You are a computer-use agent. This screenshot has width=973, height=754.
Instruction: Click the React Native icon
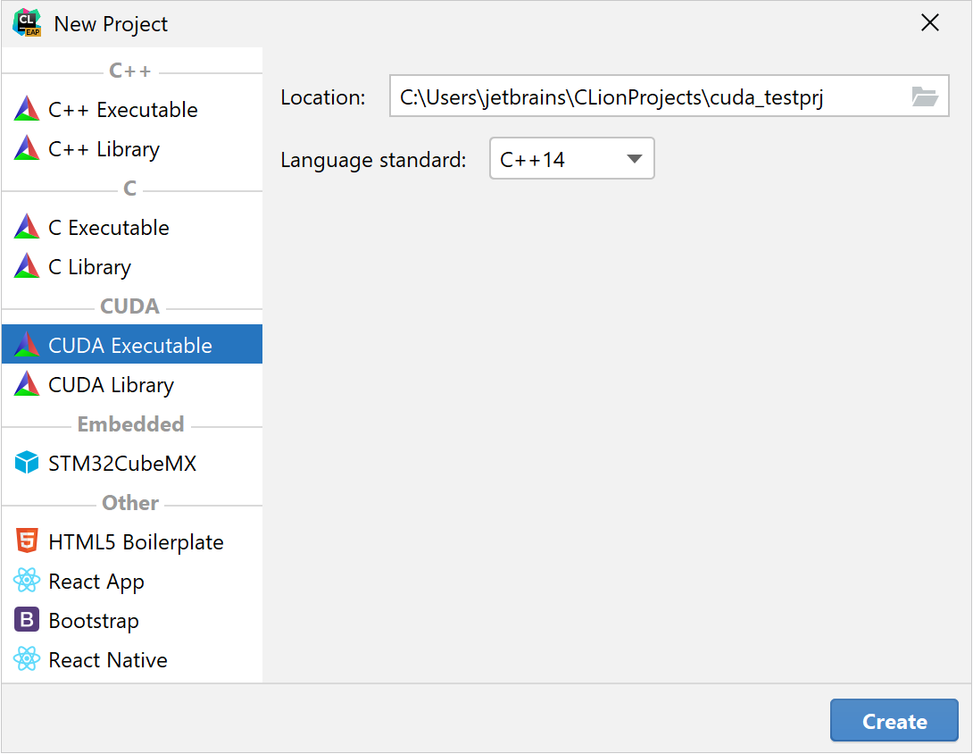tap(27, 659)
